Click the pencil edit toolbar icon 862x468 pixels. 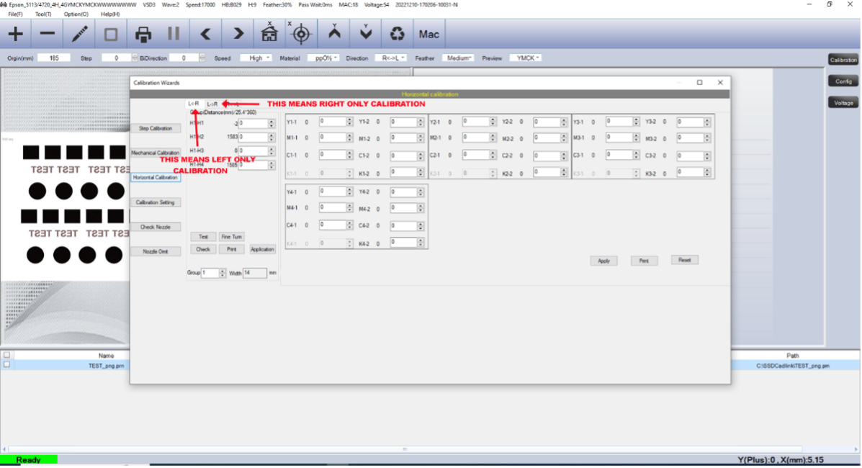point(79,34)
